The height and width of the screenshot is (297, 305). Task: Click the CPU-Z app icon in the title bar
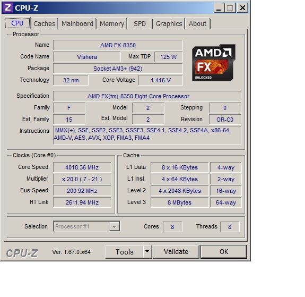[8, 8]
